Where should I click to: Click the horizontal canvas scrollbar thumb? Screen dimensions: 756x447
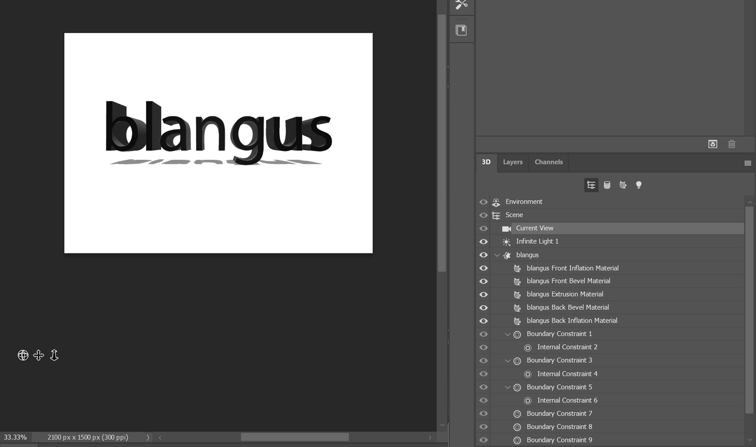(x=295, y=437)
